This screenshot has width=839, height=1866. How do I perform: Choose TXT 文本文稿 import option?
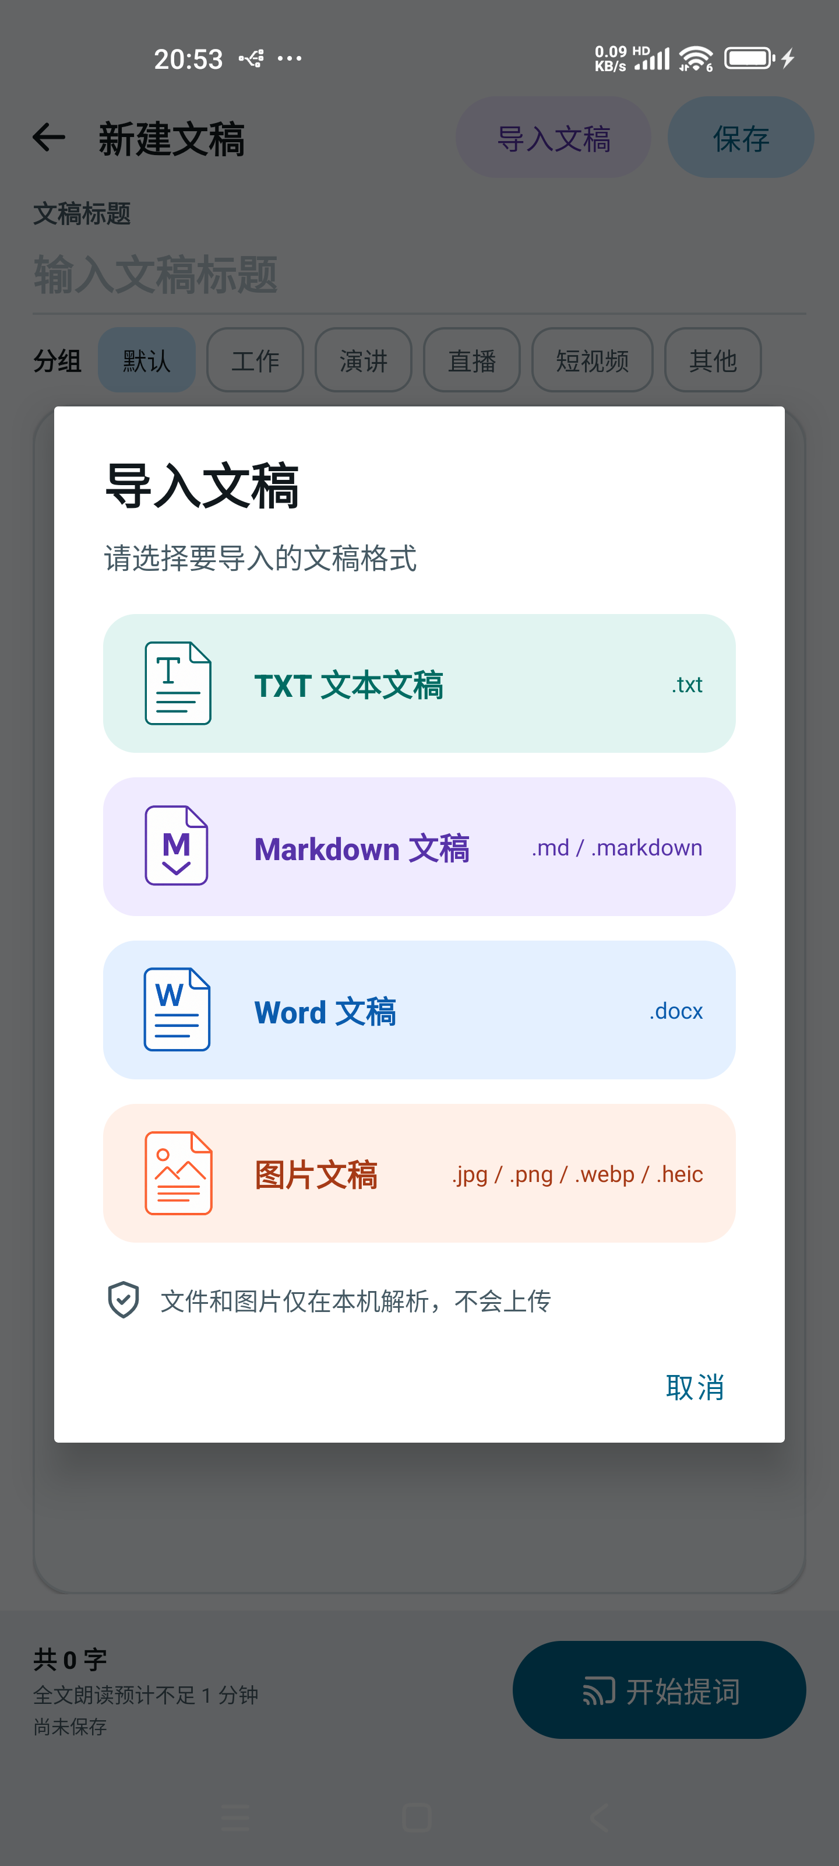[419, 683]
